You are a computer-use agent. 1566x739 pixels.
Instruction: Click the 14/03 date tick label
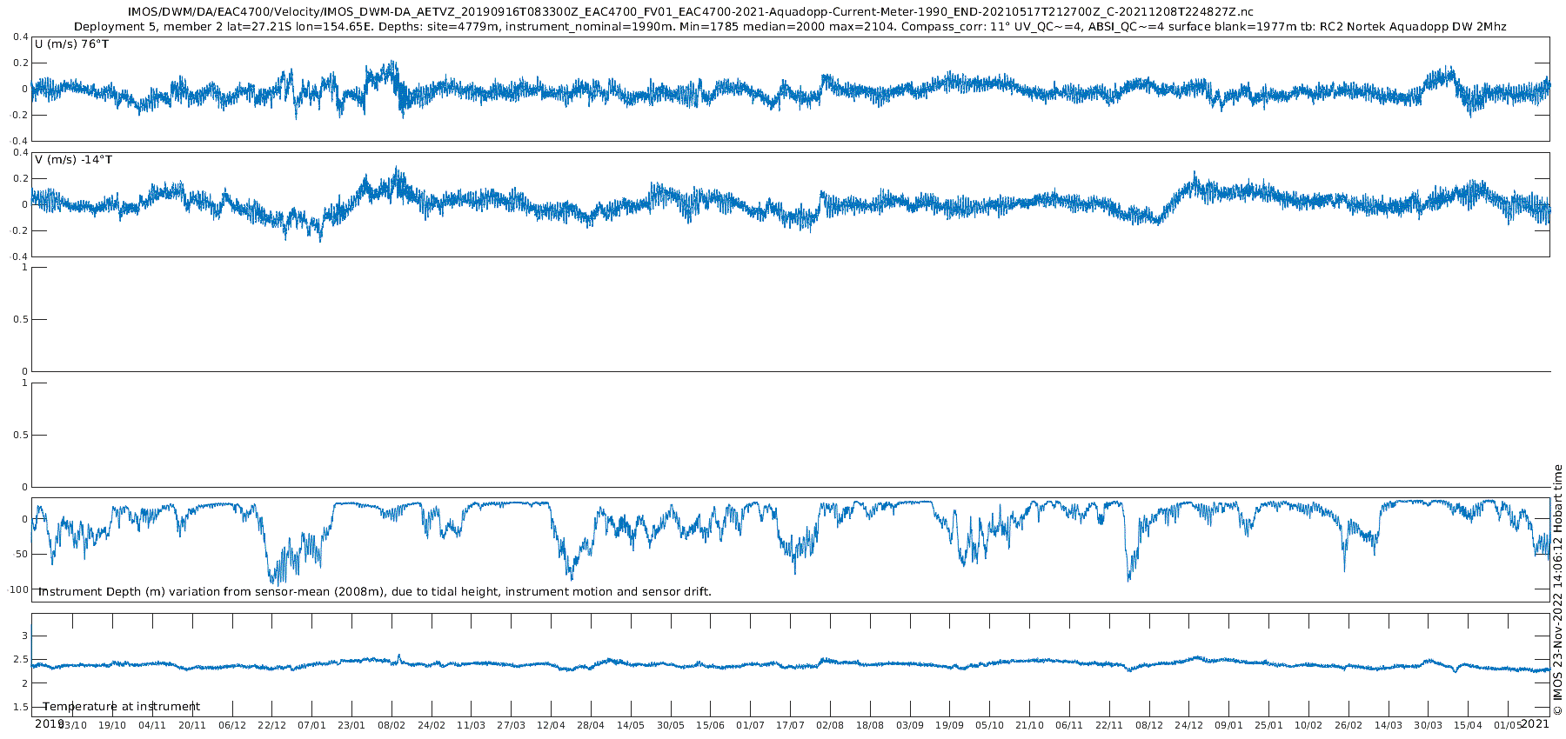[x=1389, y=725]
